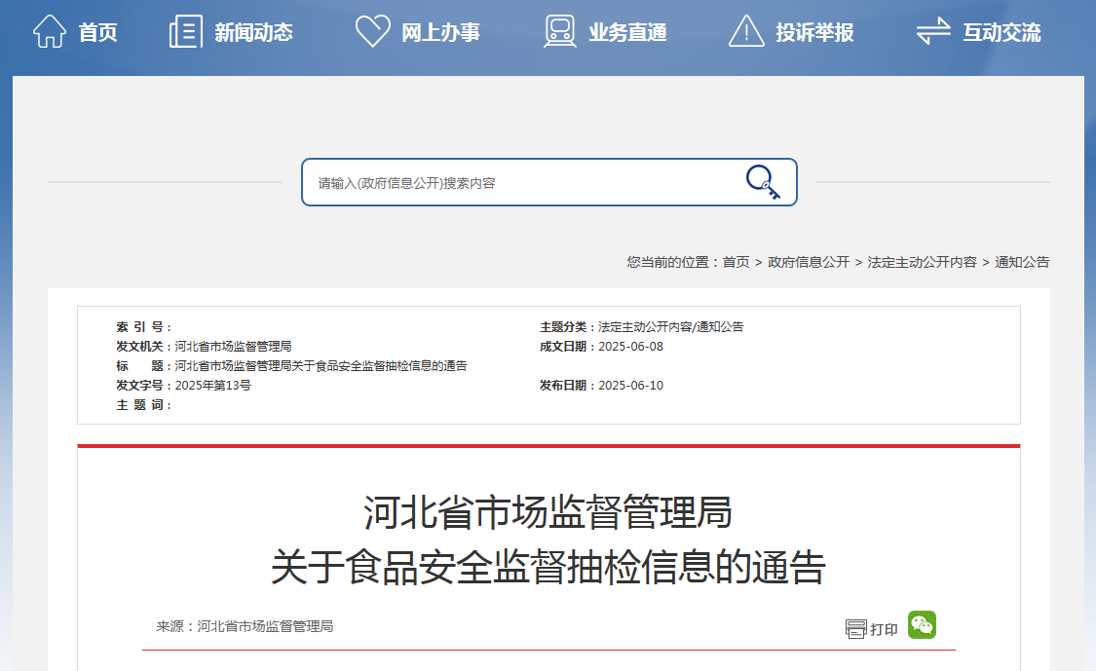This screenshot has width=1096, height=671.
Task: Click the 打印 print link text
Action: click(884, 630)
